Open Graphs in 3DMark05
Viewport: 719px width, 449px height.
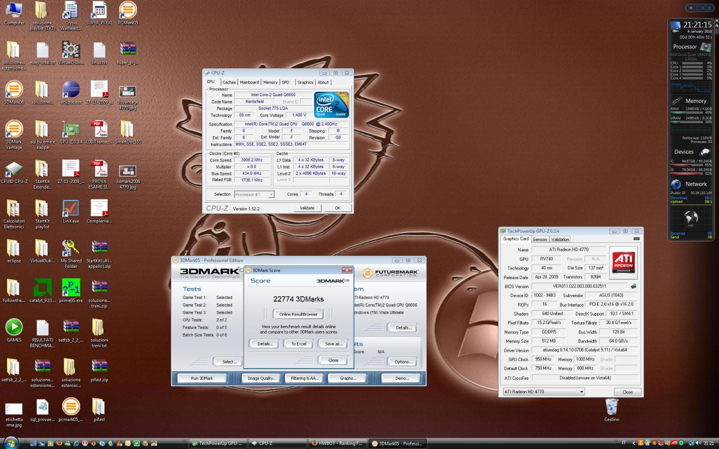(348, 378)
